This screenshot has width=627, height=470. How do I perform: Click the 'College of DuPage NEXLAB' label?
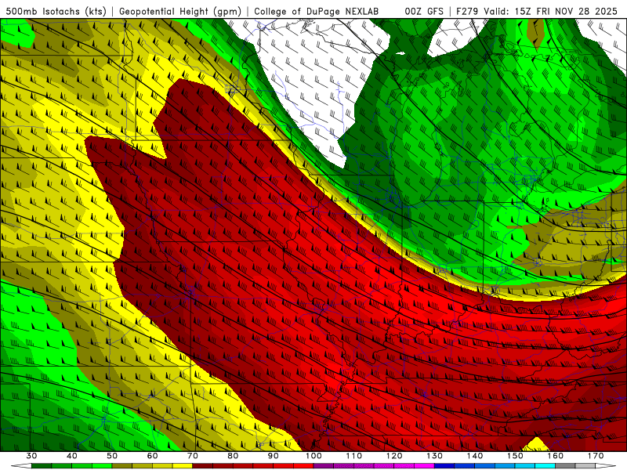coord(317,12)
